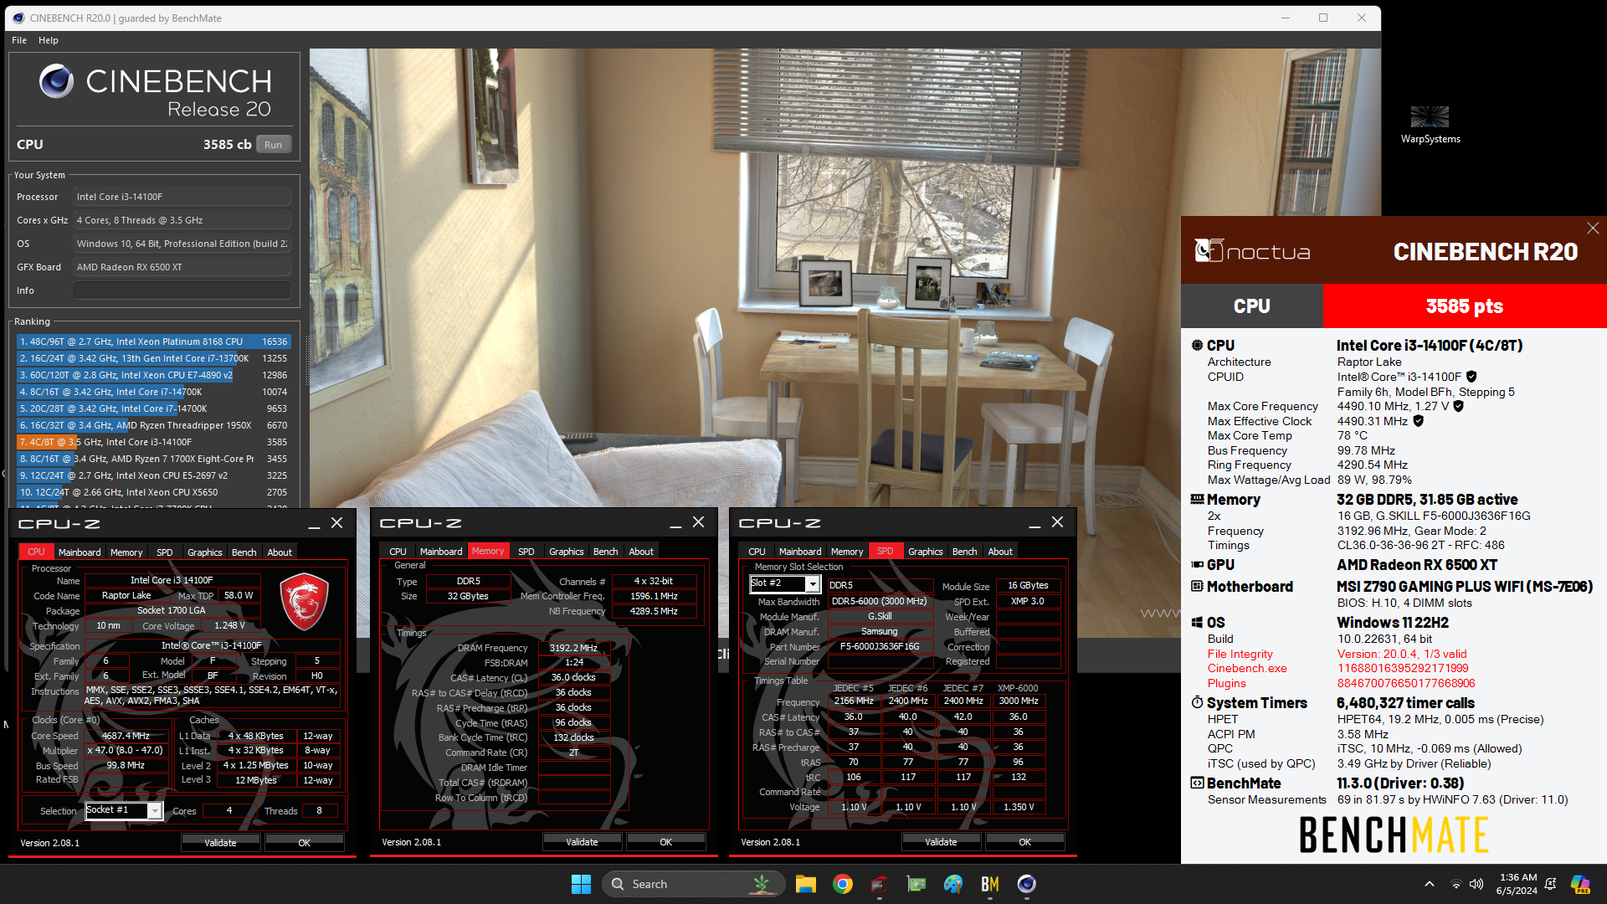Open the About tab in the right CPU-Z window
Screen dimensions: 1607x904
(x=1000, y=552)
